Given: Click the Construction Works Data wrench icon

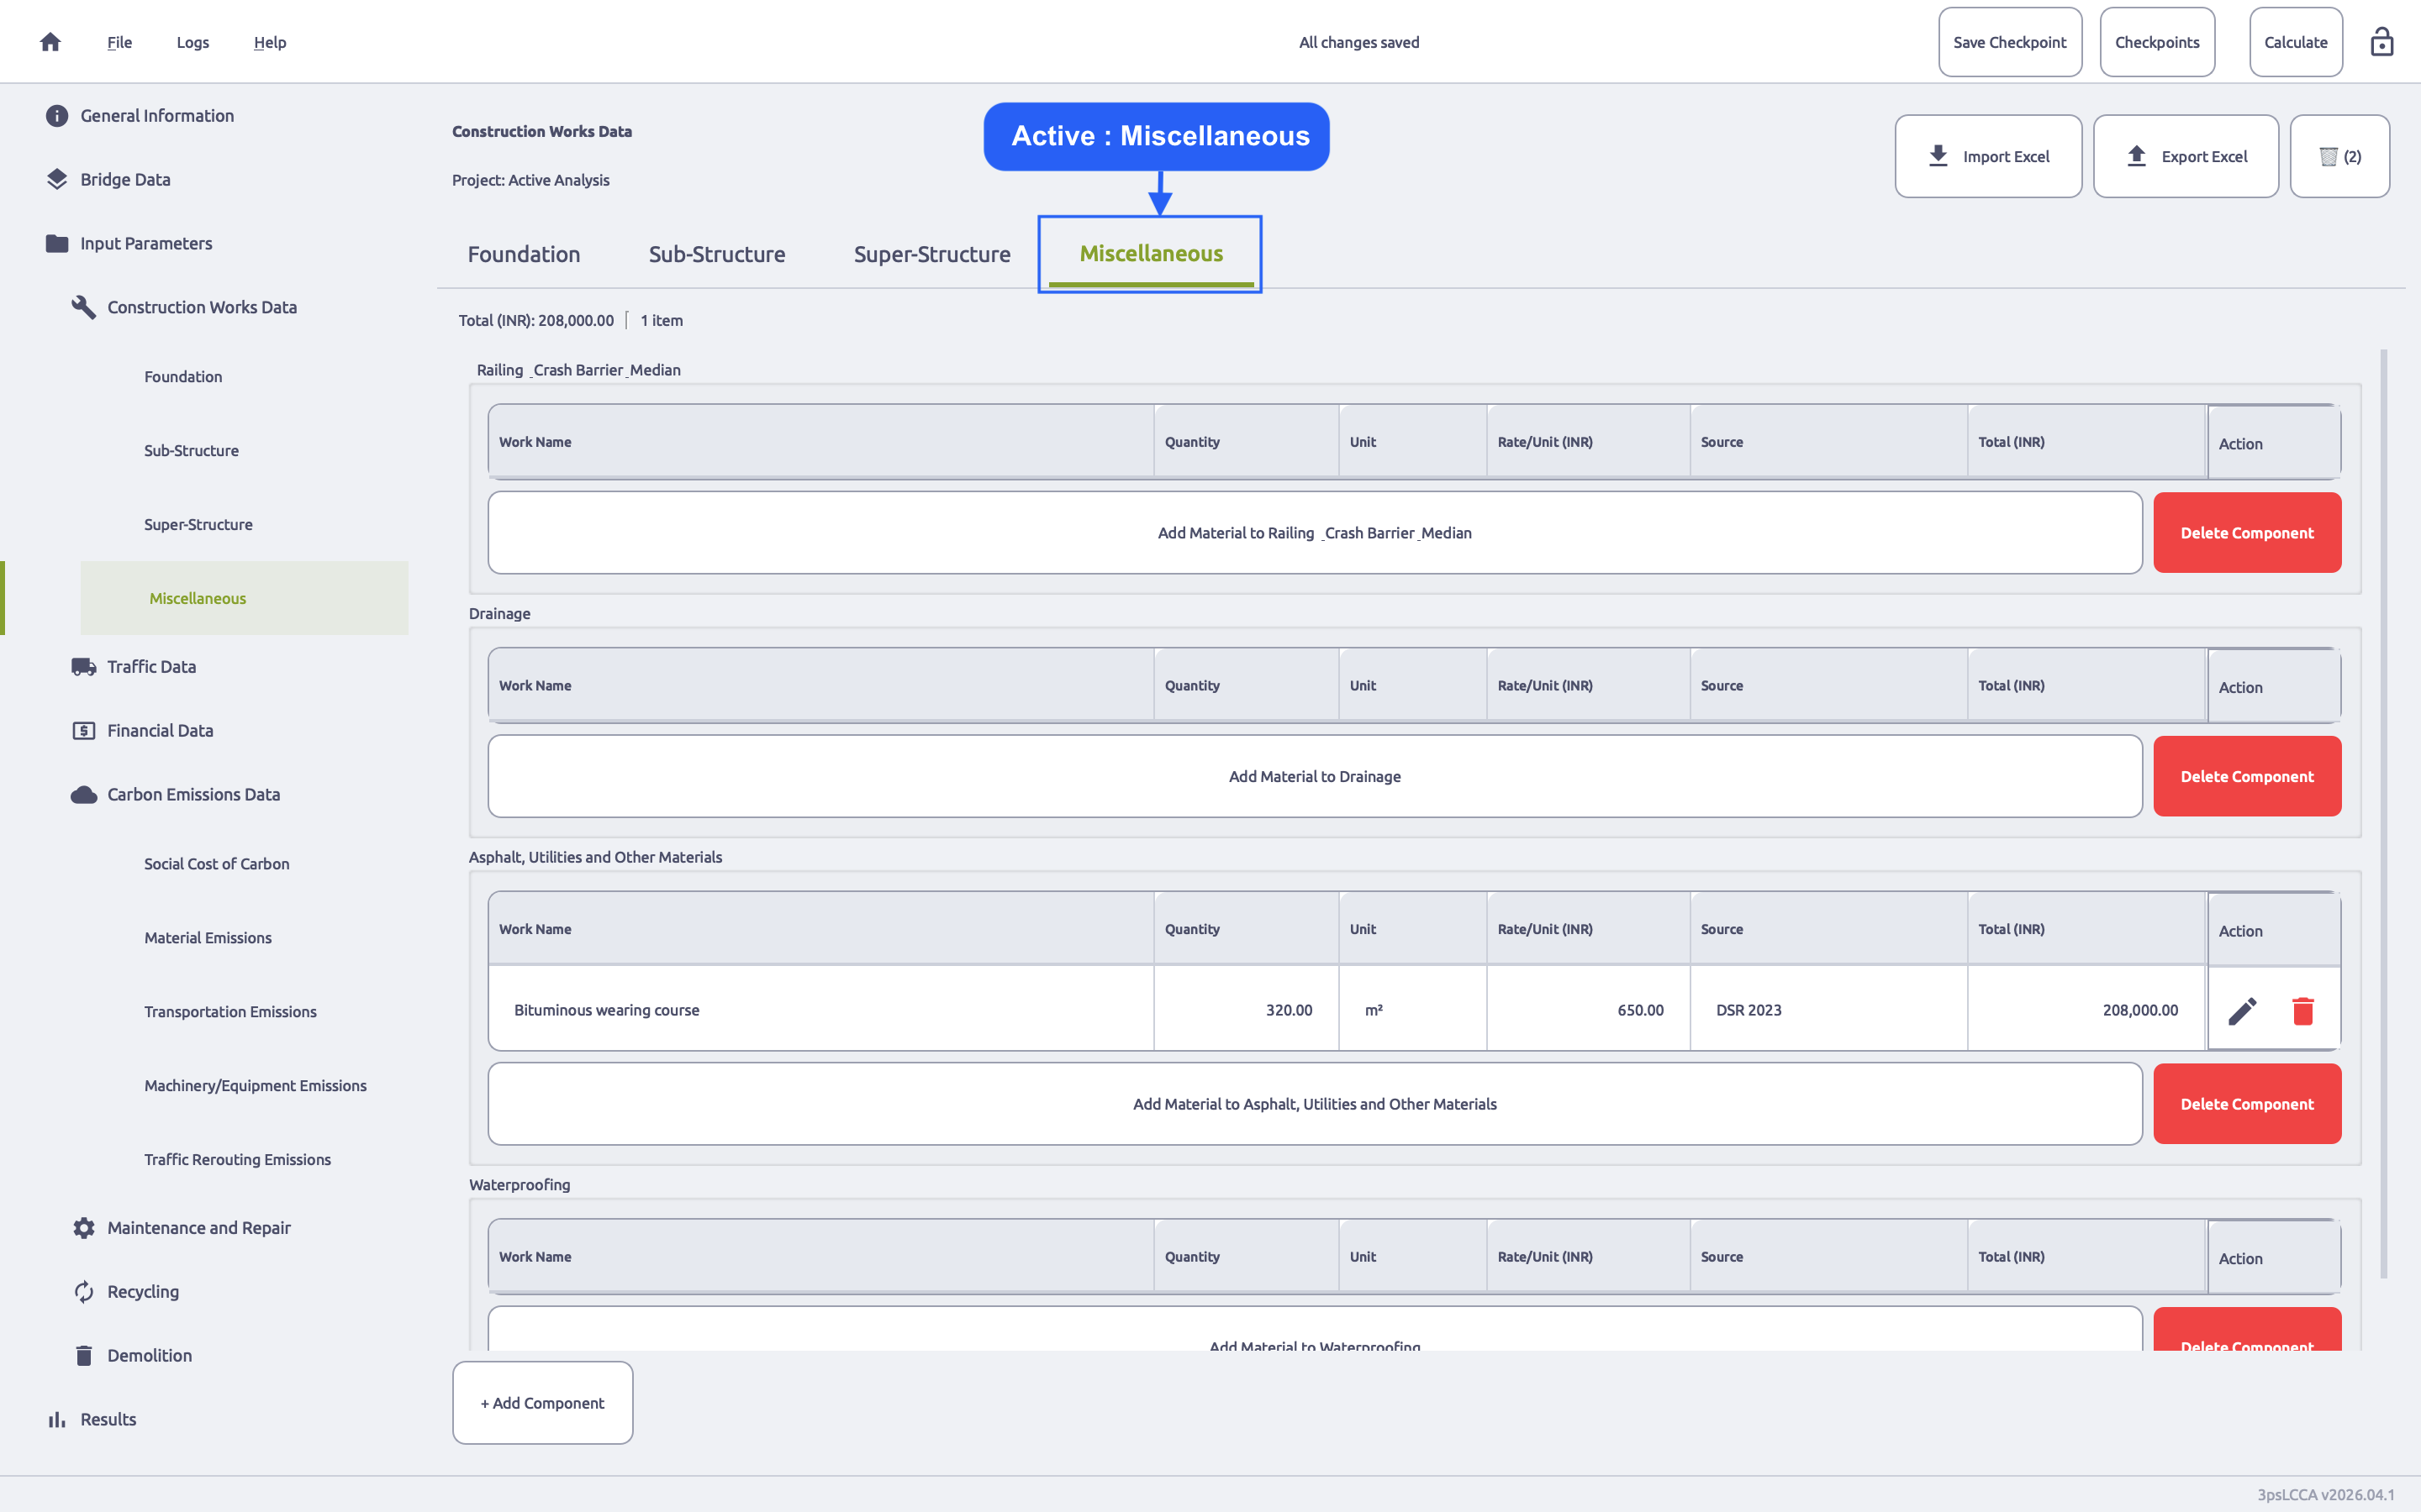Looking at the screenshot, I should point(84,307).
